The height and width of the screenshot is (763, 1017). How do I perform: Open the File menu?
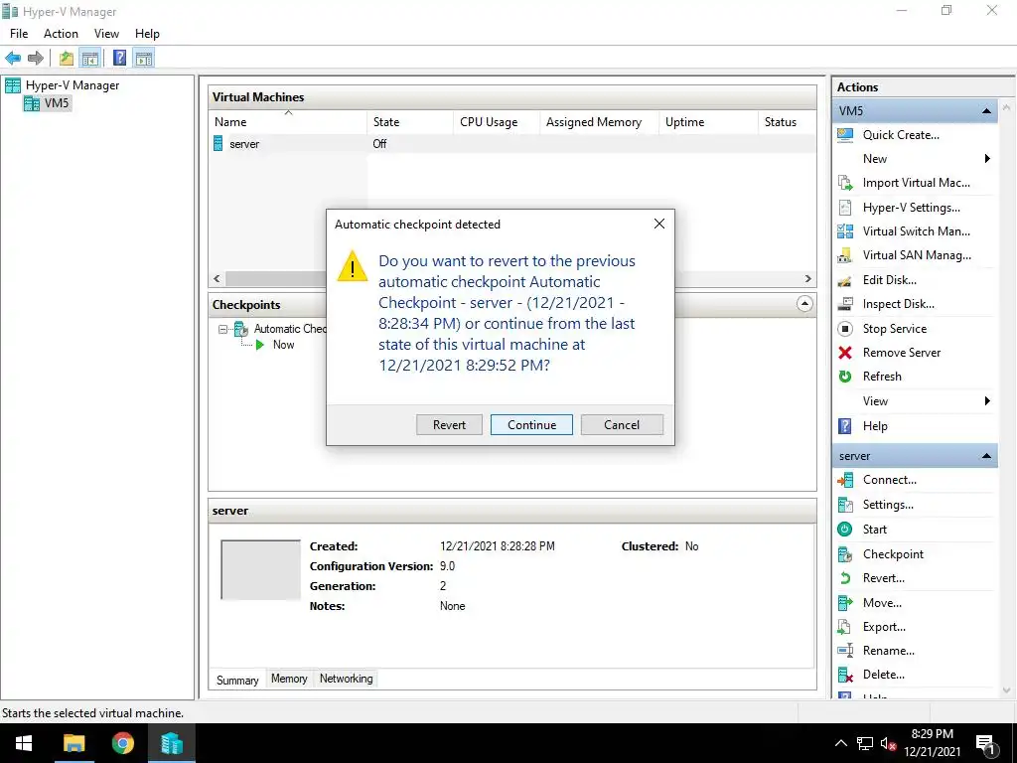19,34
